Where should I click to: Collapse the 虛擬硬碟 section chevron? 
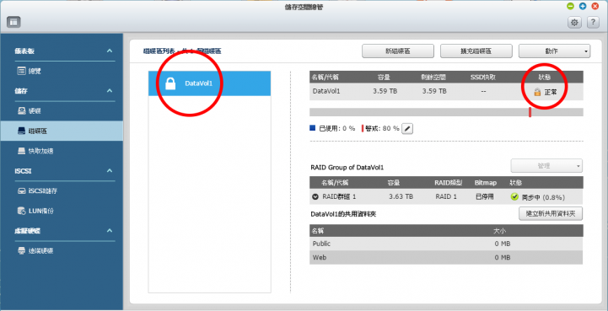[110, 230]
